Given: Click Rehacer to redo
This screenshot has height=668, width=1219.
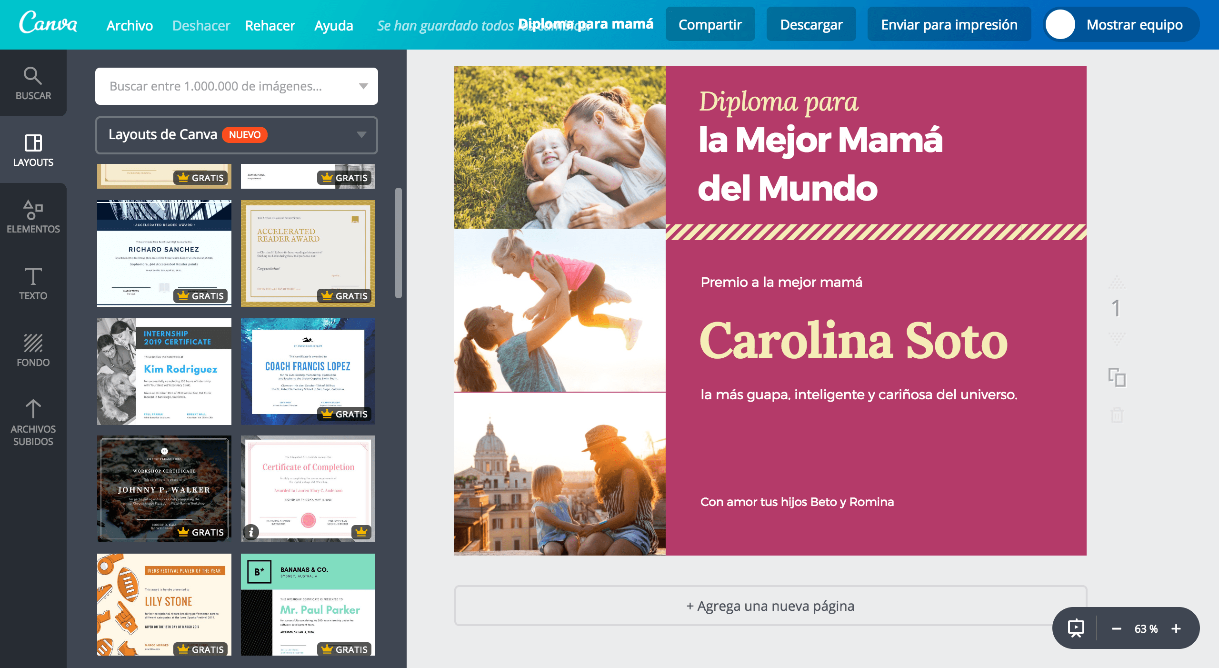Looking at the screenshot, I should (x=270, y=25).
